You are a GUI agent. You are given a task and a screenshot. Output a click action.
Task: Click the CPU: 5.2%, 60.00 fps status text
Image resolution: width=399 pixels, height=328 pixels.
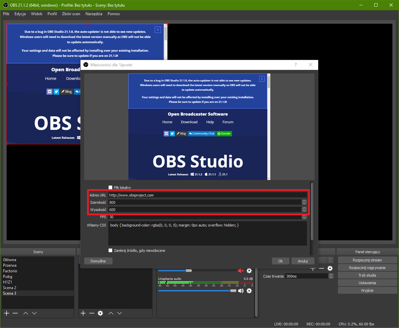[356, 324]
